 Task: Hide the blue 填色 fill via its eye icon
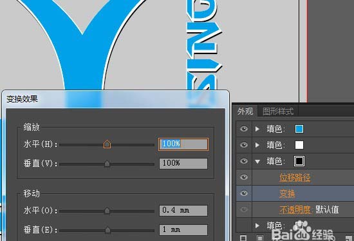[244, 129]
